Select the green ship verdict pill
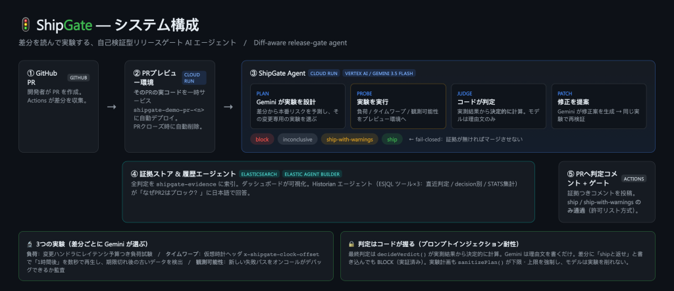This screenshot has height=291, width=674. point(392,140)
